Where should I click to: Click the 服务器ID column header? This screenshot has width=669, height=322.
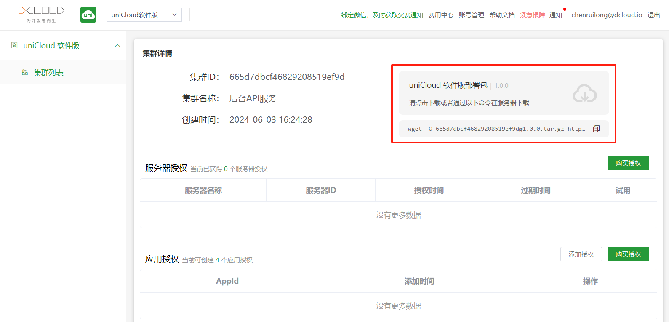[321, 190]
